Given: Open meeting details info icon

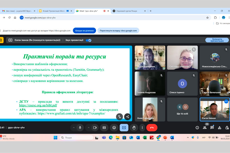Looking at the screenshot, I should tap(197, 127).
